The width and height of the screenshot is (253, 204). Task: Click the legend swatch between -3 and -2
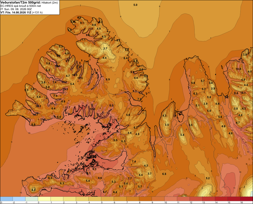6,199
